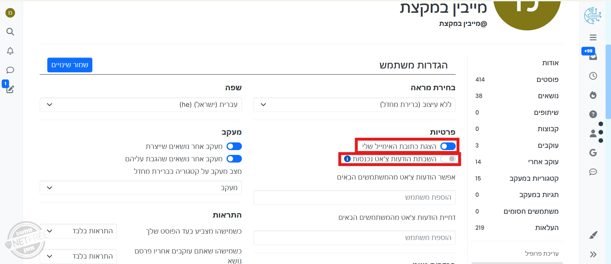Open the עוקבים menu item
The height and width of the screenshot is (264, 611).
(x=548, y=146)
